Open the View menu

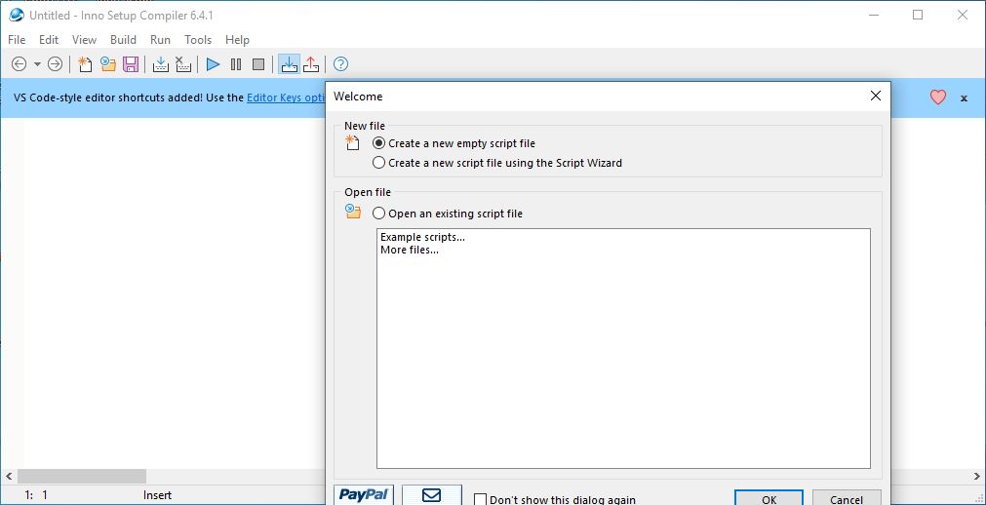point(84,40)
